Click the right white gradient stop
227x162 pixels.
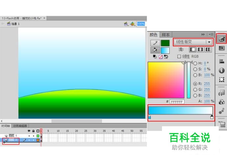(x=212, y=117)
